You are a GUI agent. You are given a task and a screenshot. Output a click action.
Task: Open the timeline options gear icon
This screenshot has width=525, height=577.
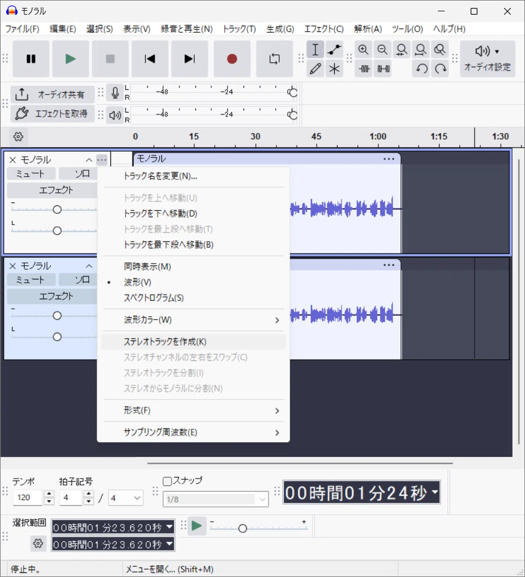point(18,137)
